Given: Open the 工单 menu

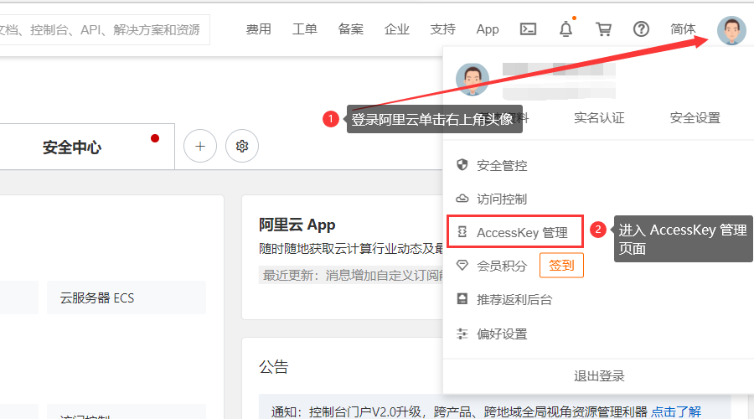Looking at the screenshot, I should (x=304, y=29).
